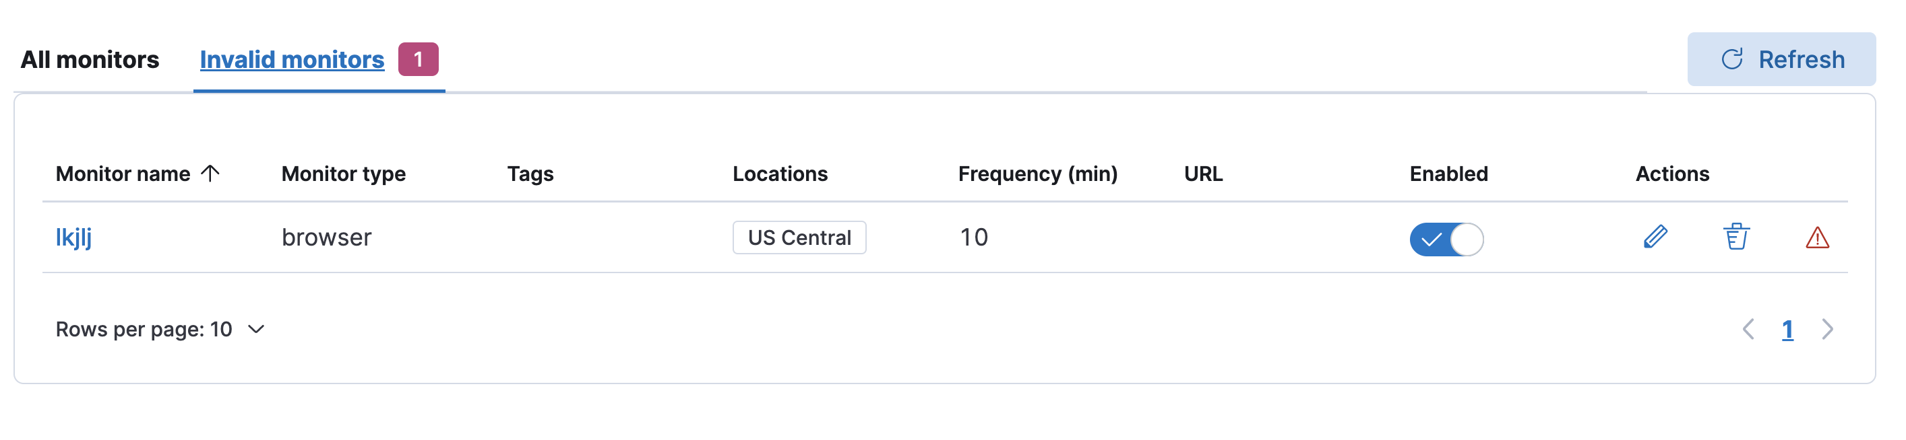This screenshot has width=1906, height=440.
Task: Click the pencil edit icon for lkjlj
Action: click(x=1655, y=237)
